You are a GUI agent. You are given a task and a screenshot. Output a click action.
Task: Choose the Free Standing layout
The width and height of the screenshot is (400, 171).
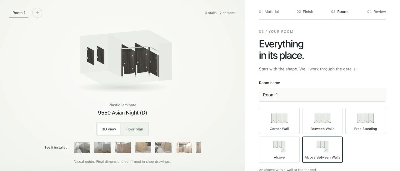click(x=366, y=121)
